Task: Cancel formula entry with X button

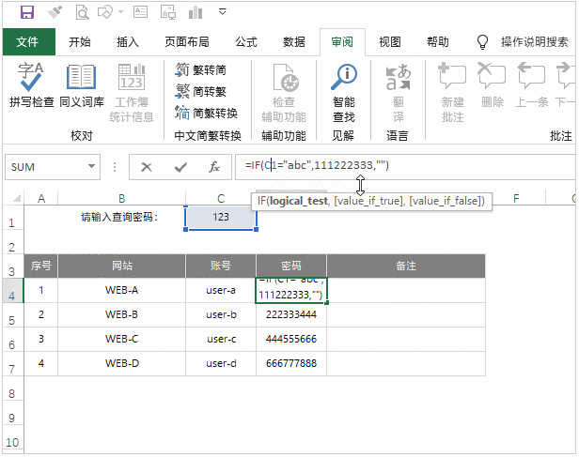Action: (147, 167)
